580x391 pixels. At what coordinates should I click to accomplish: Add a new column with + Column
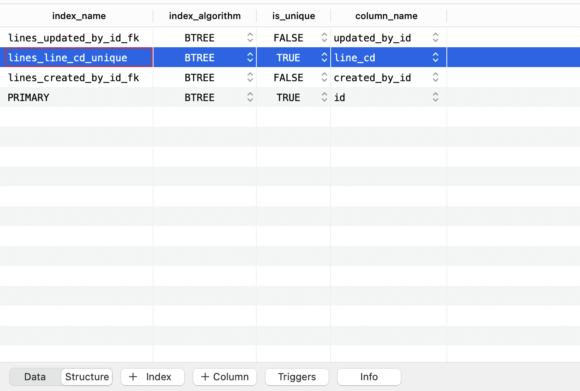coord(224,377)
